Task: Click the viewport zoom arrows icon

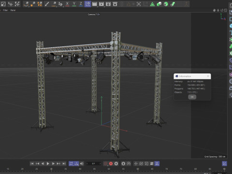Action: (x=218, y=10)
